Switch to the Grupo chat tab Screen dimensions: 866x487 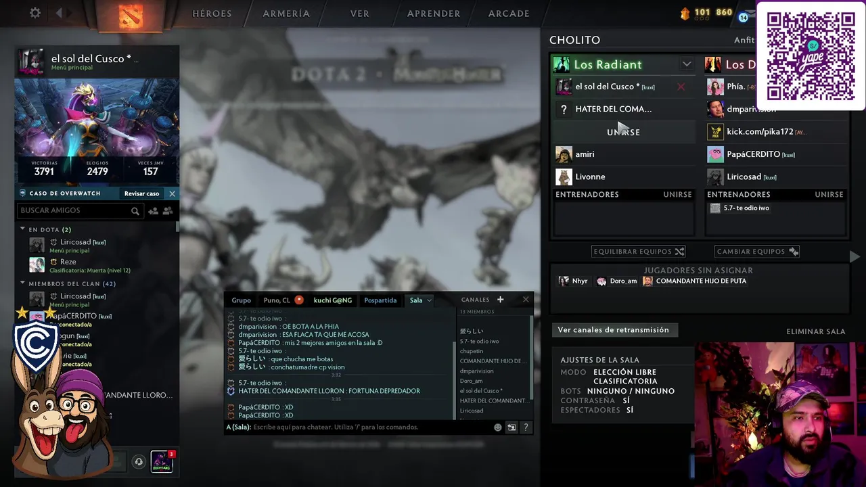241,300
